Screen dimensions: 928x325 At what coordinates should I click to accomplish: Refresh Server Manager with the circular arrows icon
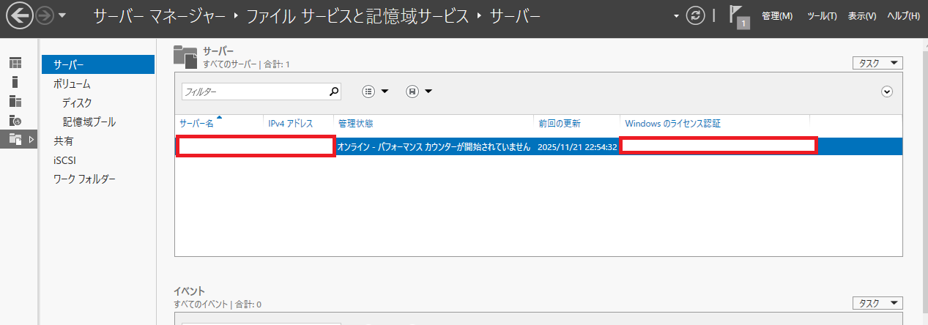pos(695,16)
